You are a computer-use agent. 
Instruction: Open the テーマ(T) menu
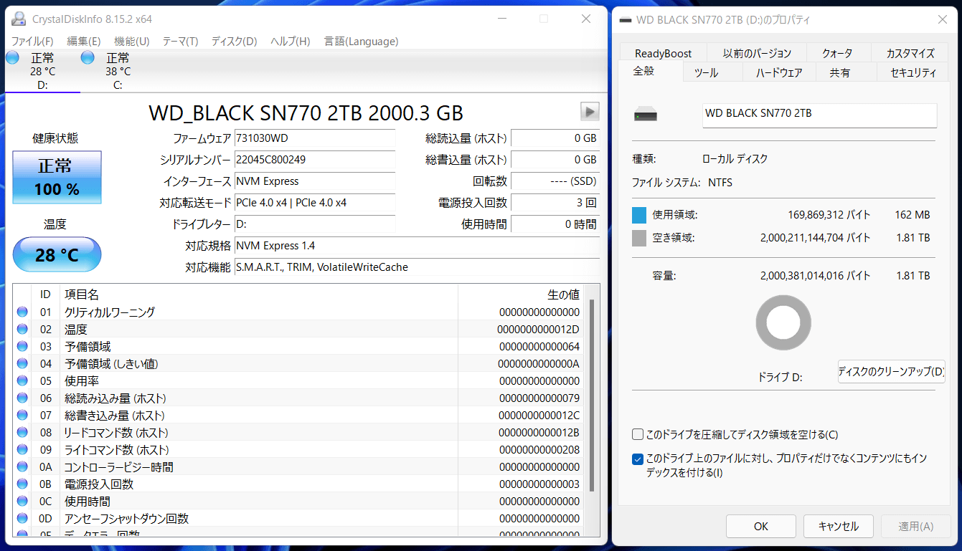pos(180,41)
